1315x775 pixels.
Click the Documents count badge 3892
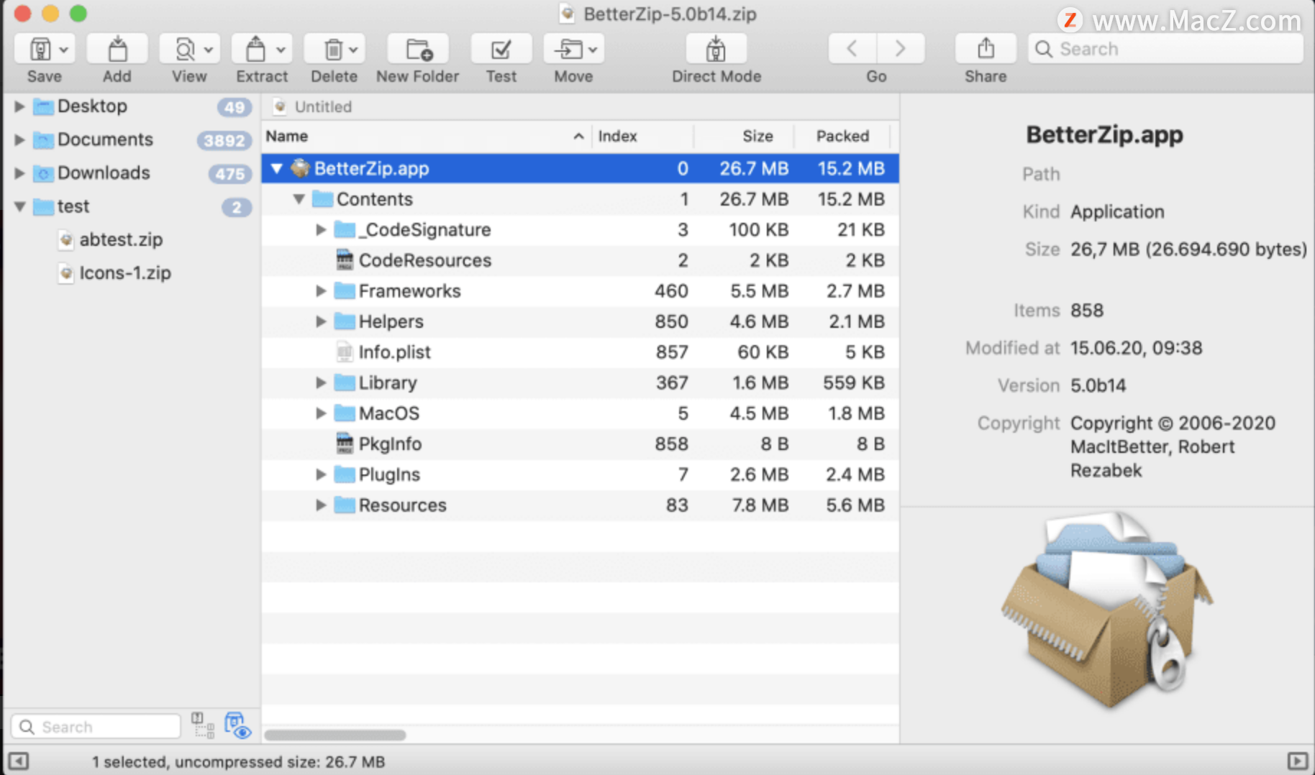coord(224,141)
